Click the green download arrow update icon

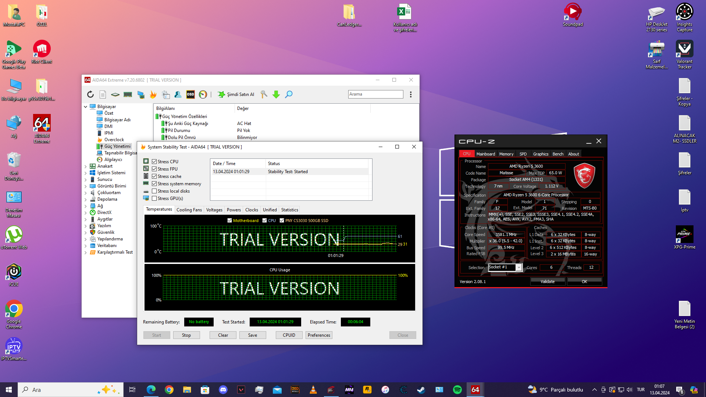(x=276, y=94)
